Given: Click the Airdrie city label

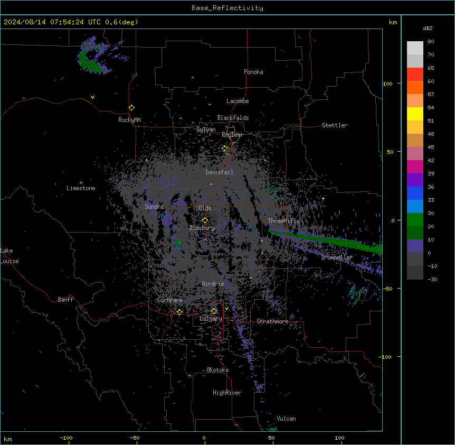Looking at the screenshot, I should tap(213, 284).
